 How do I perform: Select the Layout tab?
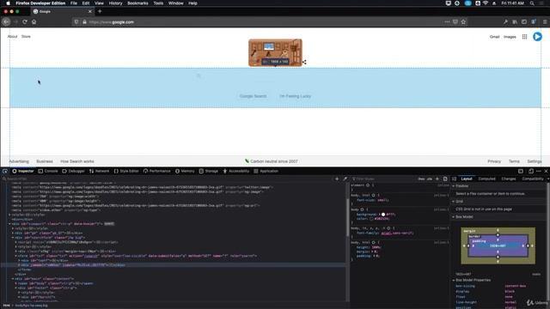pyautogui.click(x=467, y=179)
